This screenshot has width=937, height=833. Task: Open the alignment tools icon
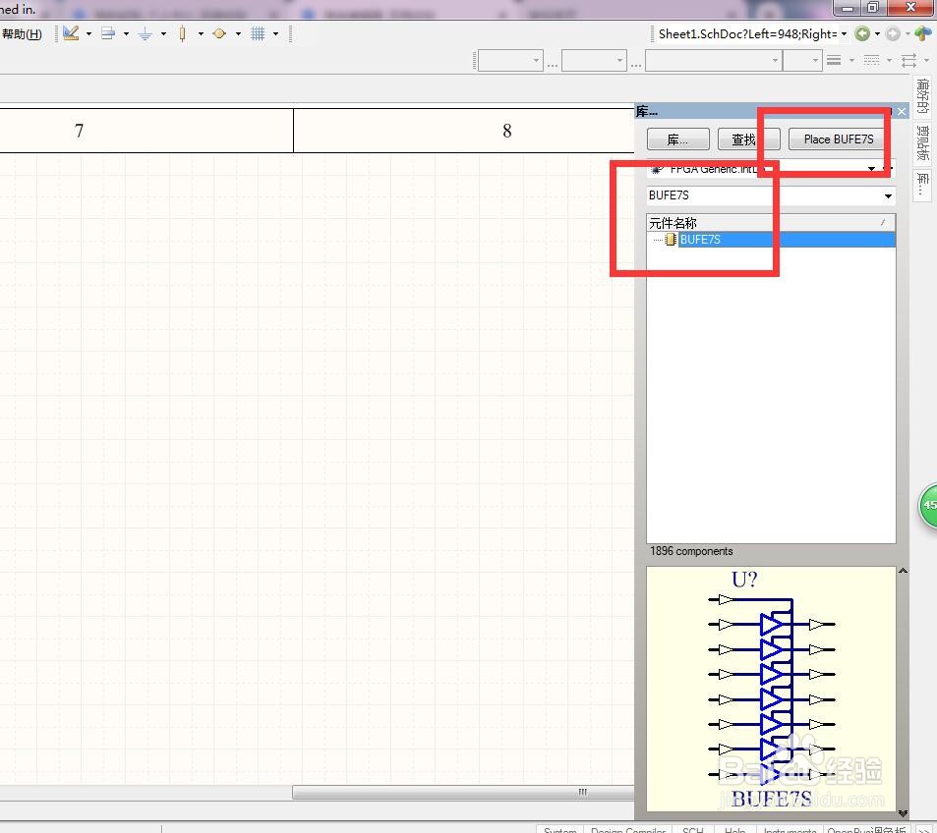point(108,33)
